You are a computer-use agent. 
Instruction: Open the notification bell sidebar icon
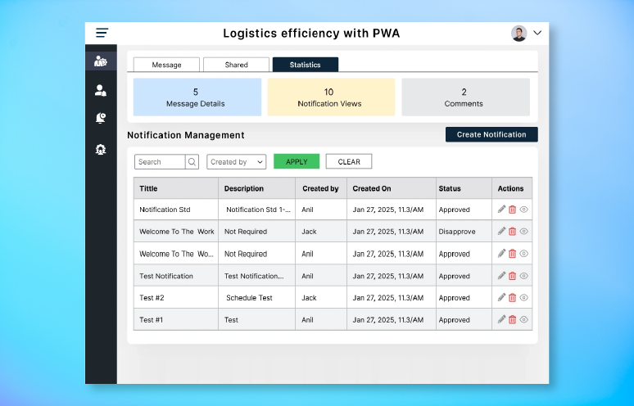pos(101,118)
